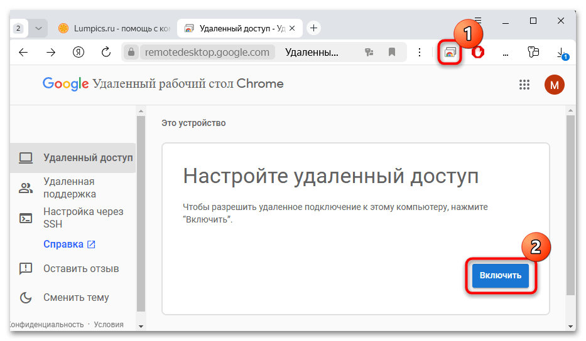This screenshot has height=341, width=586.
Task: Click the padlock site security icon
Action: pos(131,52)
